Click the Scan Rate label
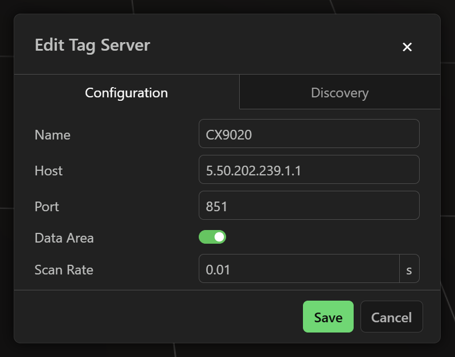This screenshot has width=455, height=357. (x=64, y=270)
